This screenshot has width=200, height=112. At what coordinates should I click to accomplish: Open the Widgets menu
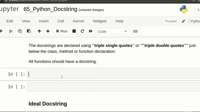pyautogui.click(x=100, y=21)
